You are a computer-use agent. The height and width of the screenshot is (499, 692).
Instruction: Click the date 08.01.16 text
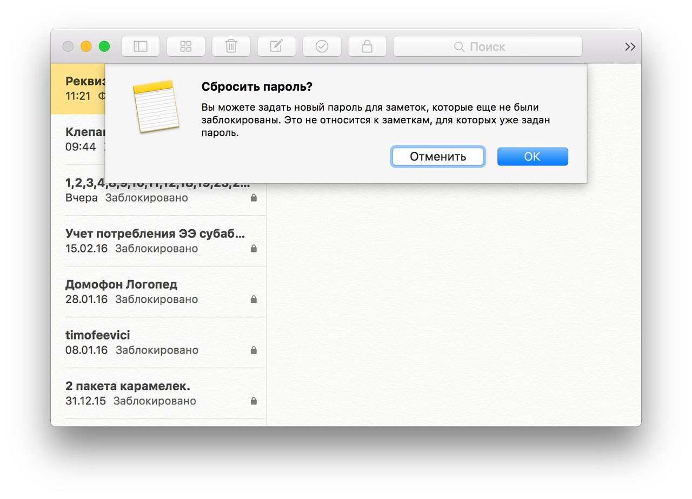(86, 350)
